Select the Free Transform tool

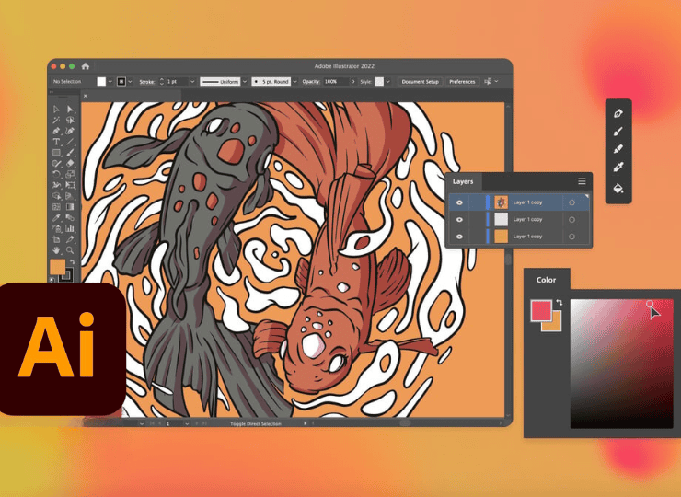click(70, 185)
